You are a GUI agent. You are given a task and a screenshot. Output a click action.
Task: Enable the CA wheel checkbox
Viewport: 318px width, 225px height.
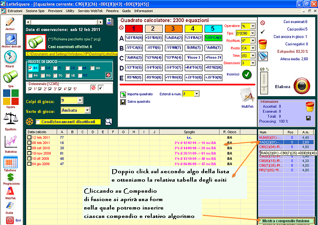tap(43, 68)
